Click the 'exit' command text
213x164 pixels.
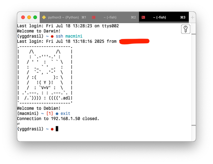point(65,113)
